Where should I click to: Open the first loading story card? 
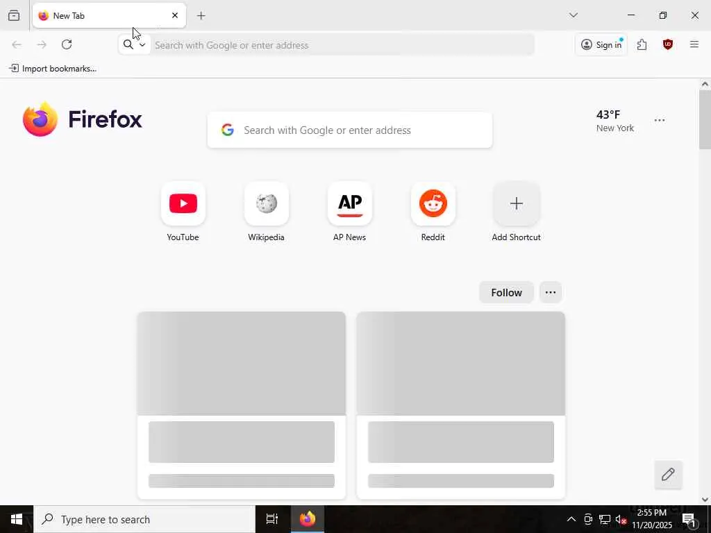point(241,405)
